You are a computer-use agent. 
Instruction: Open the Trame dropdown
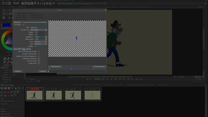(x=41, y=42)
